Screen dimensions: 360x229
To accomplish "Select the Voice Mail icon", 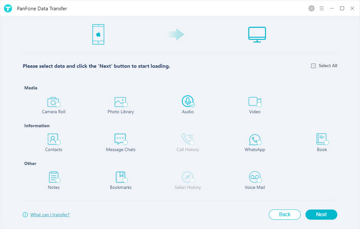I will 255,177.
